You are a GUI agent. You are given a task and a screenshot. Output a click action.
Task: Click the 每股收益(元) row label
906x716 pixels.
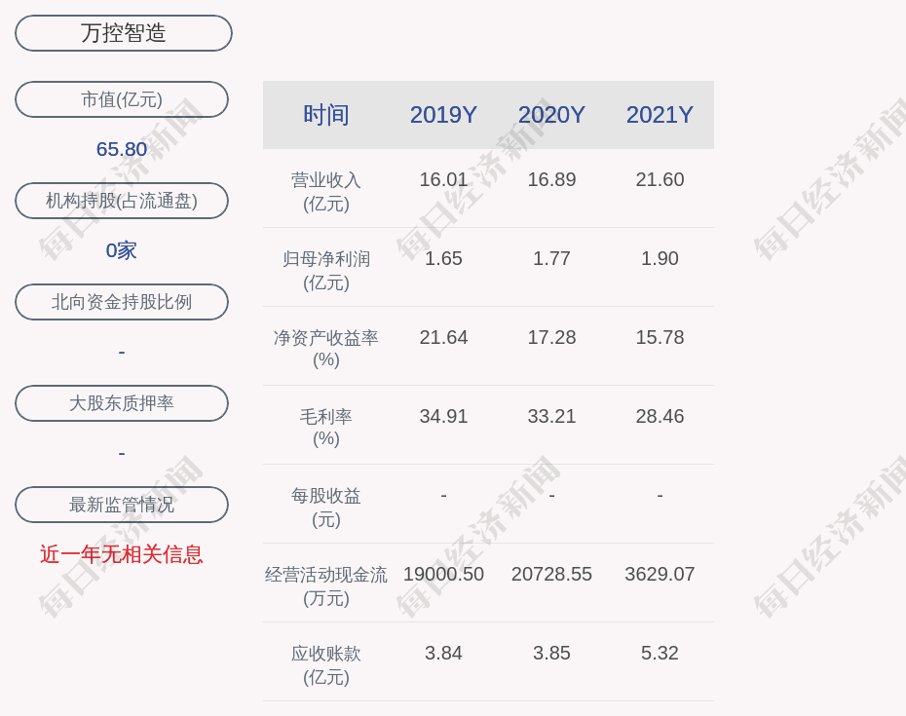[326, 507]
